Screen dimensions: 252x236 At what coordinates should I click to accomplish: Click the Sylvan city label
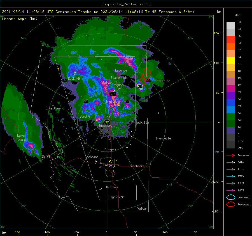(107, 83)
